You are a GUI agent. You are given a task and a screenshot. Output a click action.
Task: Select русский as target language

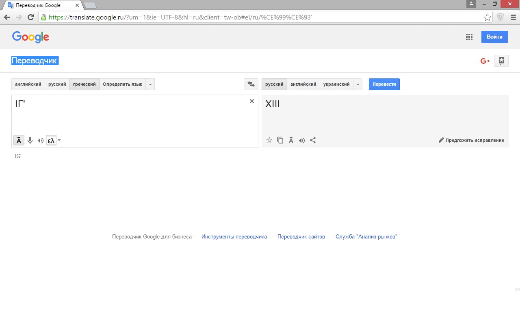[274, 84]
